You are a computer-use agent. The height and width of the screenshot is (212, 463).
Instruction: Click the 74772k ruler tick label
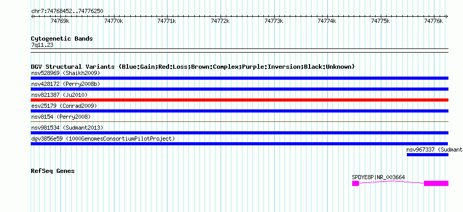220,21
